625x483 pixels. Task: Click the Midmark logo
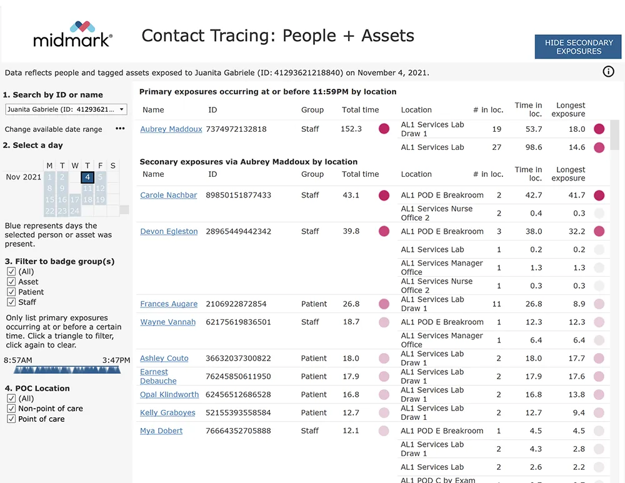point(73,34)
